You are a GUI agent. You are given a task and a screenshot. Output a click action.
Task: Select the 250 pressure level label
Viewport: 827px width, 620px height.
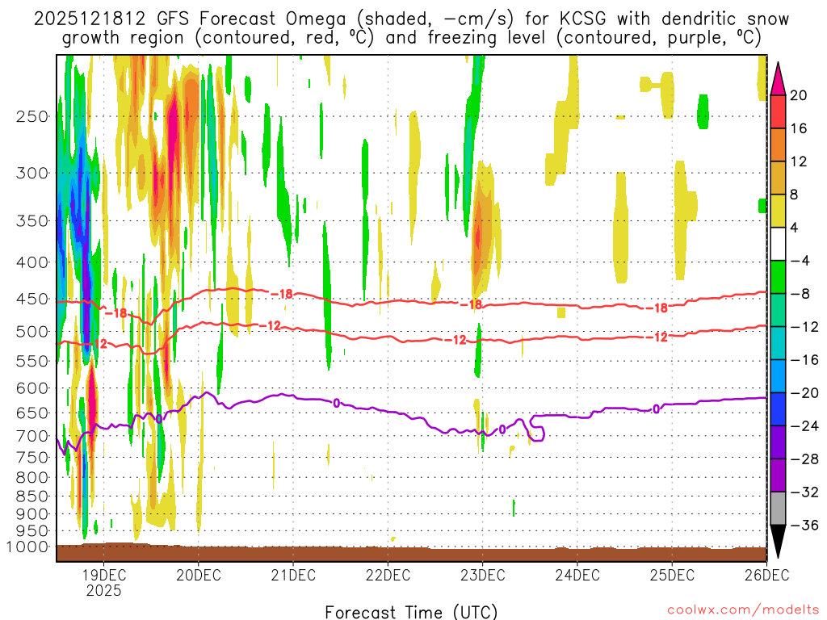[32, 116]
